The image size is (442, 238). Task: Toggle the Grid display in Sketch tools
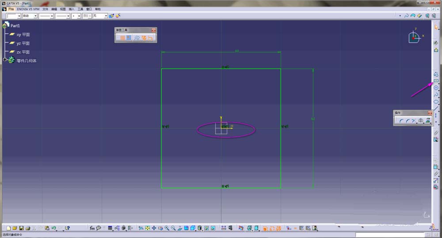click(122, 38)
